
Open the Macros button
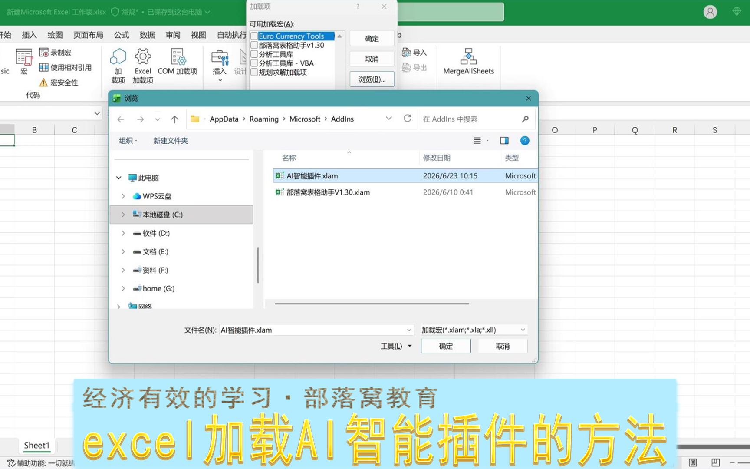click(24, 62)
